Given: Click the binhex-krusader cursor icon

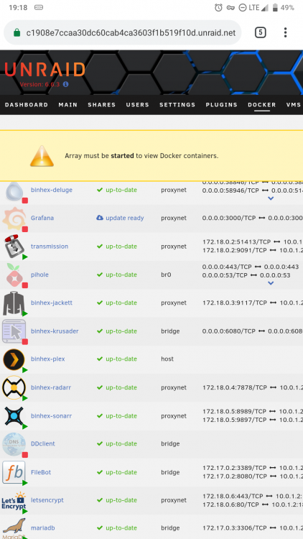Looking at the screenshot, I should (14, 331).
